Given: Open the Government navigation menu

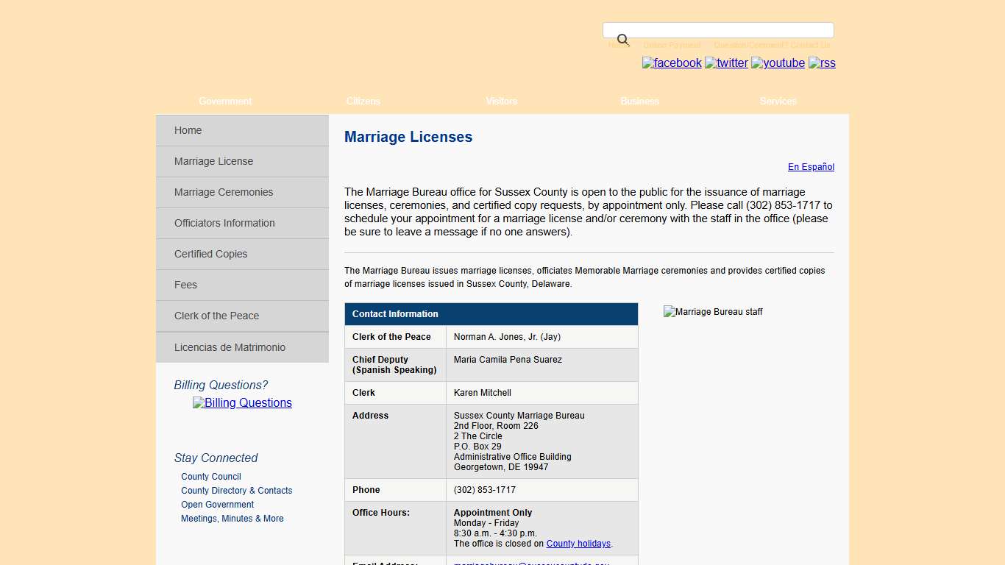Looking at the screenshot, I should click(224, 101).
